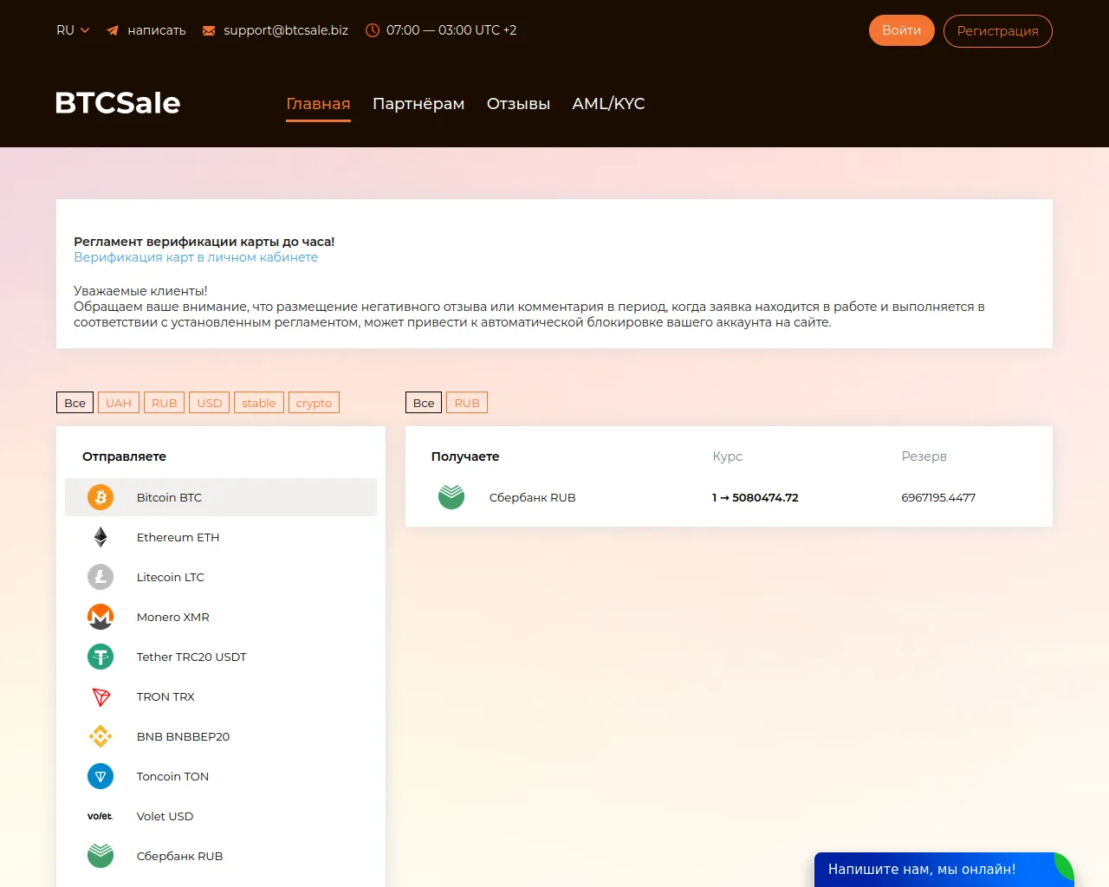Image resolution: width=1109 pixels, height=887 pixels.
Task: Filter send currencies by stable
Action: point(258,403)
